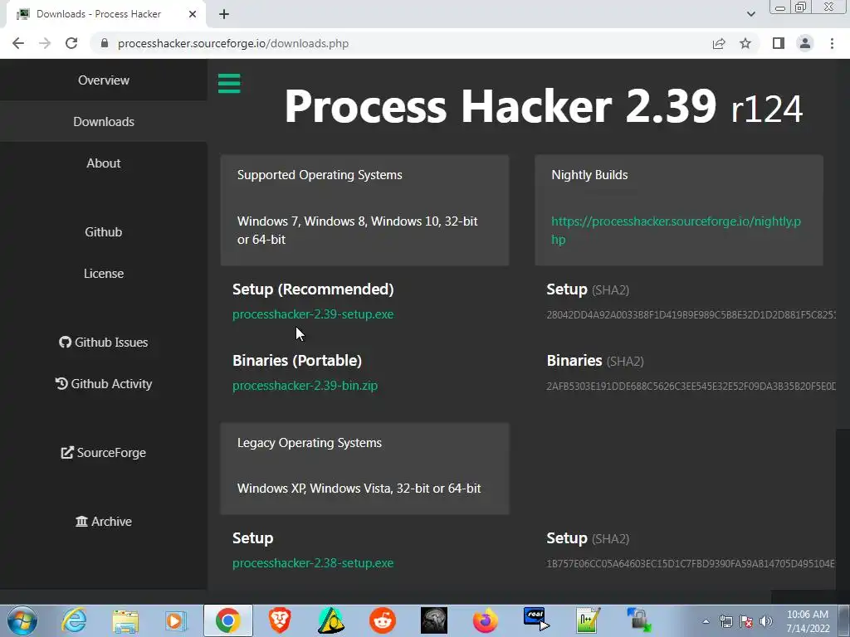Image resolution: width=850 pixels, height=637 pixels.
Task: Click the forward navigation arrow
Action: (45, 43)
